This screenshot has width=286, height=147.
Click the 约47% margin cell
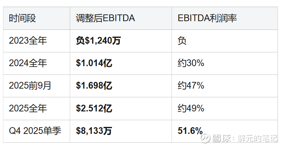(x=191, y=86)
